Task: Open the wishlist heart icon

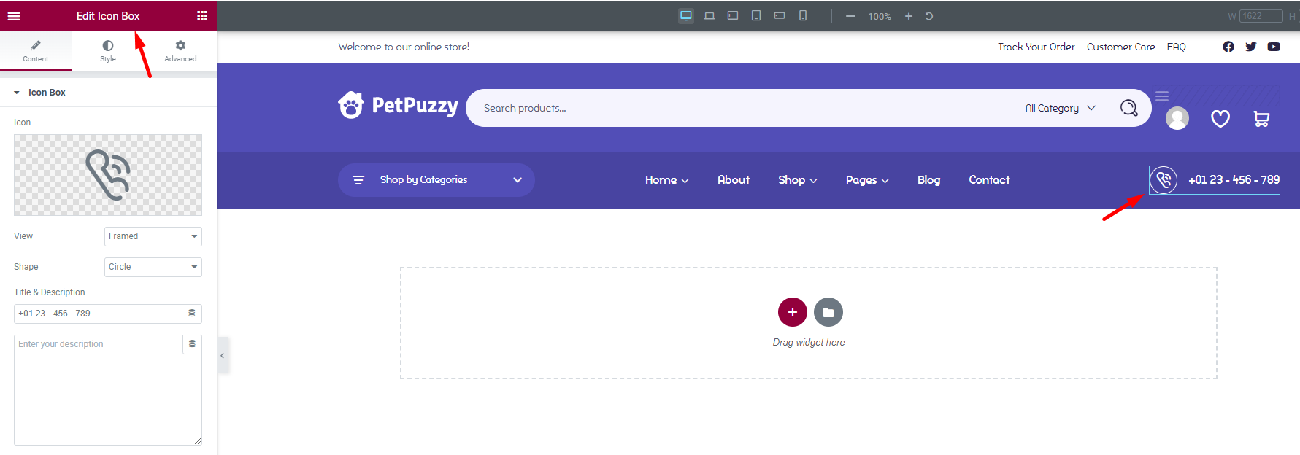Action: point(1220,118)
